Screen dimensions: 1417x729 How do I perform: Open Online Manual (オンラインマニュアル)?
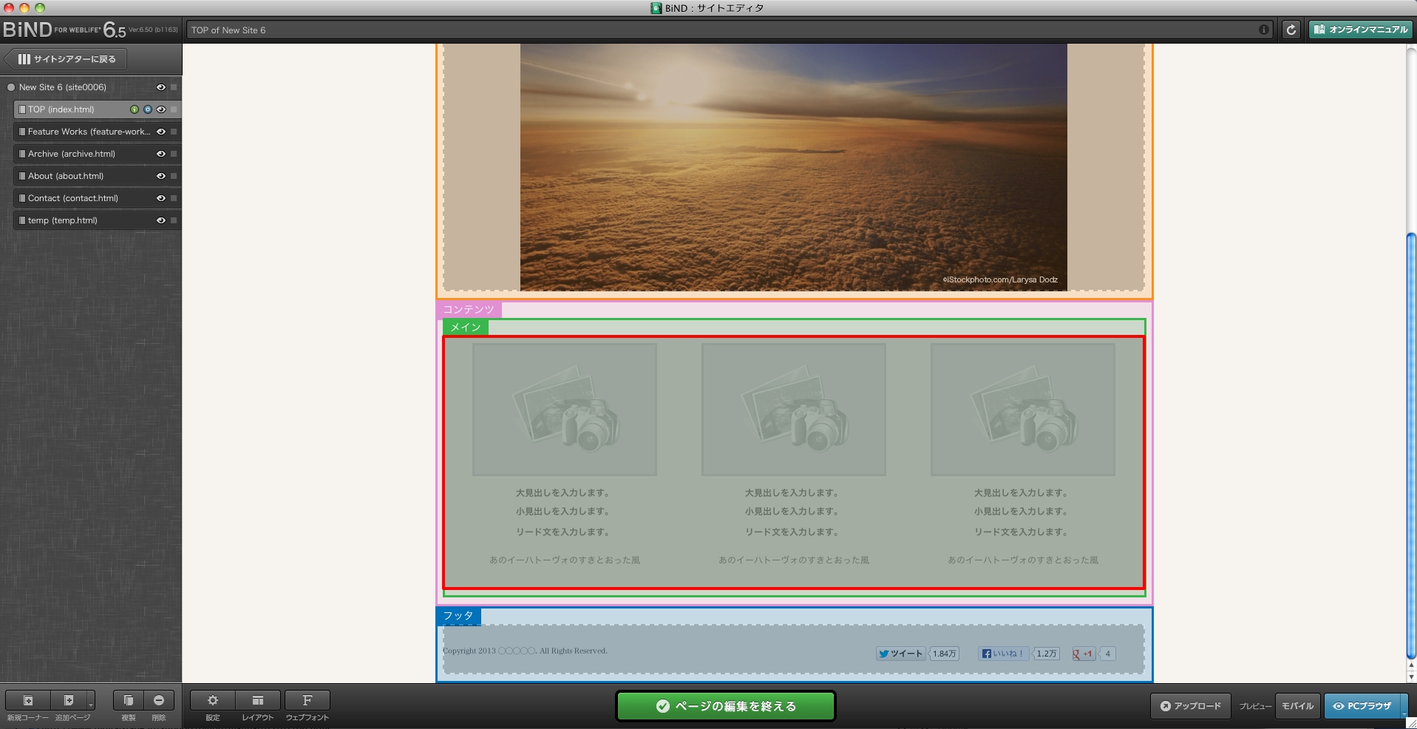(x=1361, y=30)
